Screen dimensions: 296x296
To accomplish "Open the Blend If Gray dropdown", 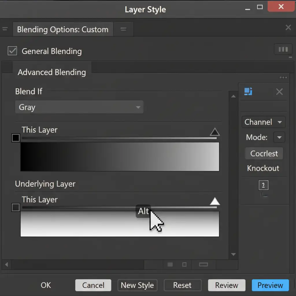I will point(79,107).
